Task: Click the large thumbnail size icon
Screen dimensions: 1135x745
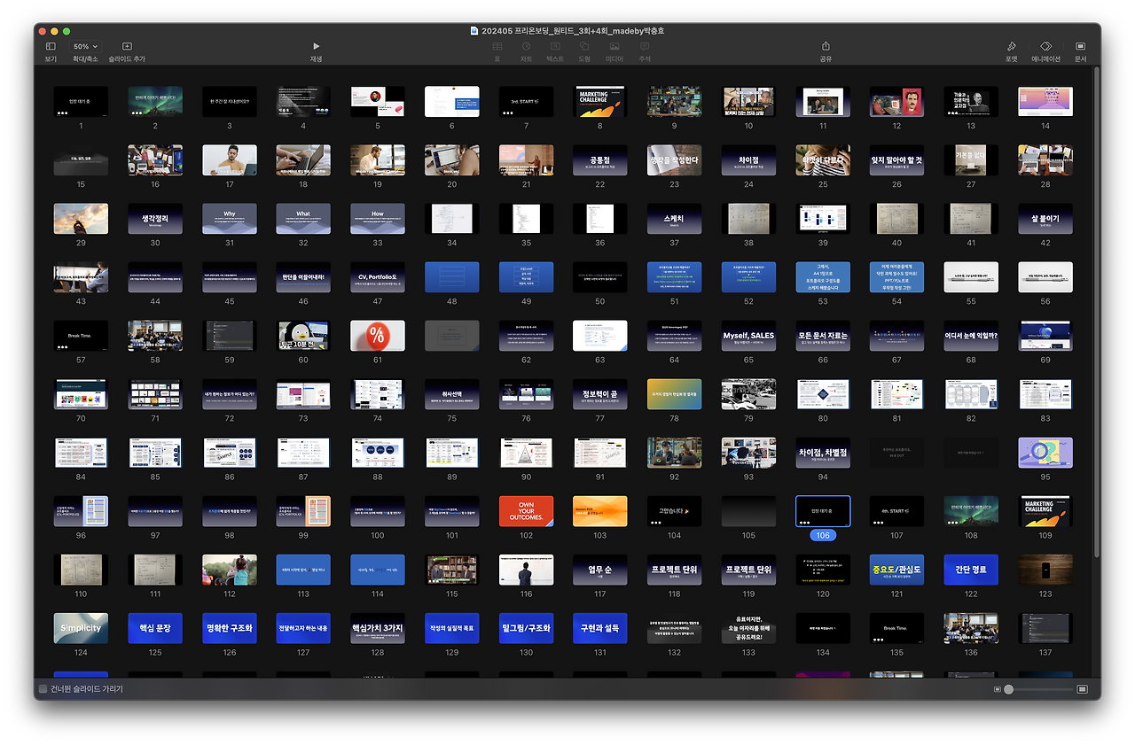Action: (1082, 688)
